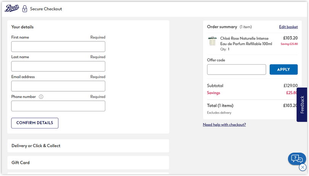Viewport: 309px width, 176px height.
Task: Click the secure checkout padlock icon
Action: [x=25, y=9]
